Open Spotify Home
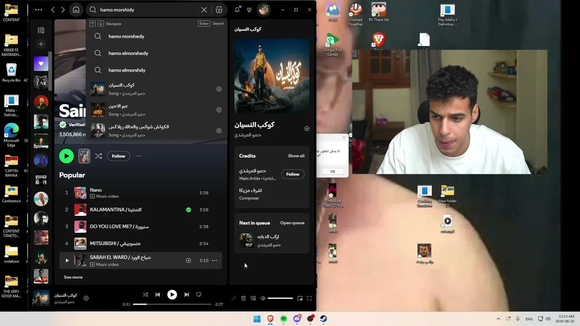Image resolution: width=580 pixels, height=326 pixels. point(76,10)
